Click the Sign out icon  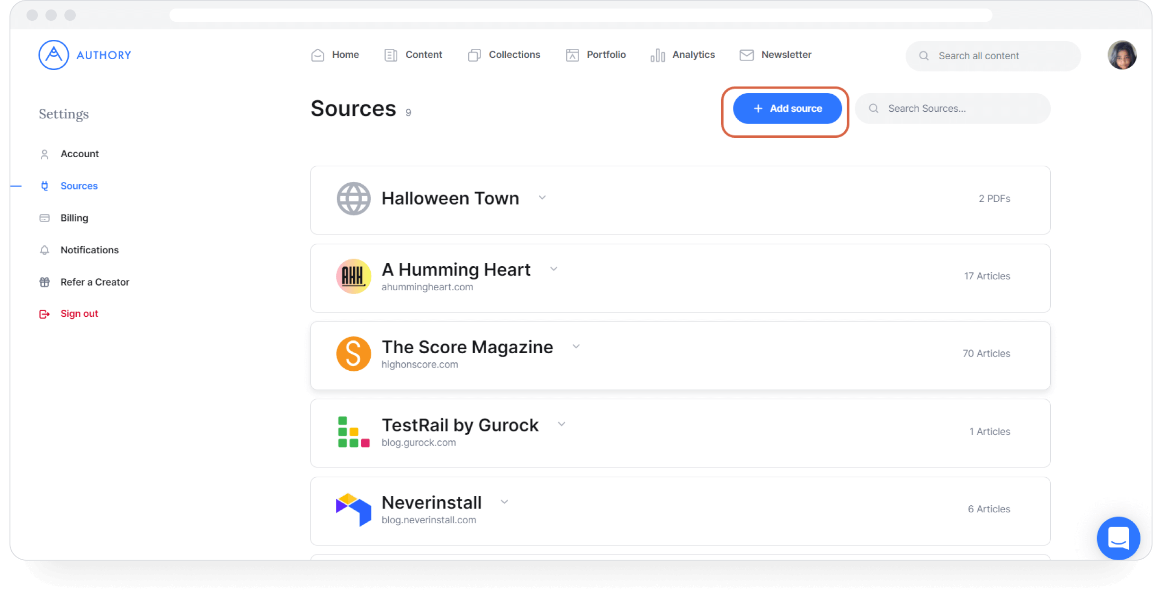pos(45,313)
